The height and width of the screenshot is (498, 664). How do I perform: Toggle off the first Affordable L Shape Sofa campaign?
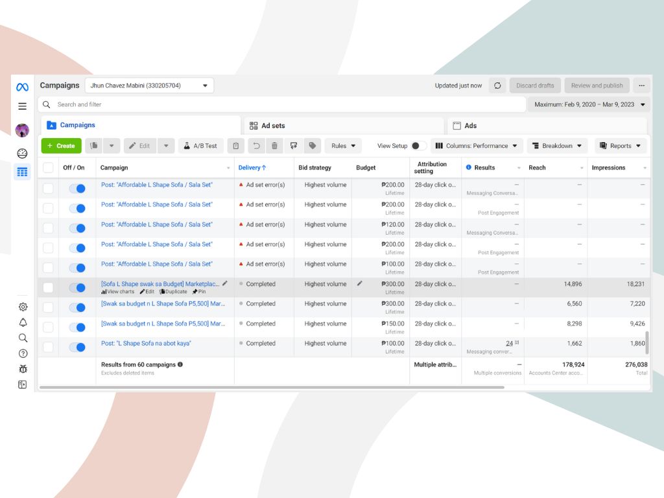click(x=78, y=189)
